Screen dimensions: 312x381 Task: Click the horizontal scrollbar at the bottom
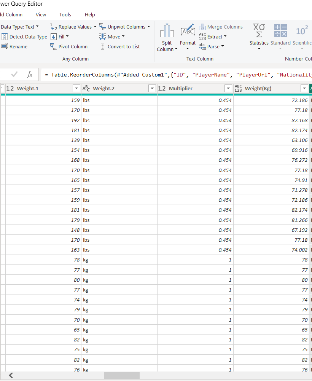pos(122,375)
